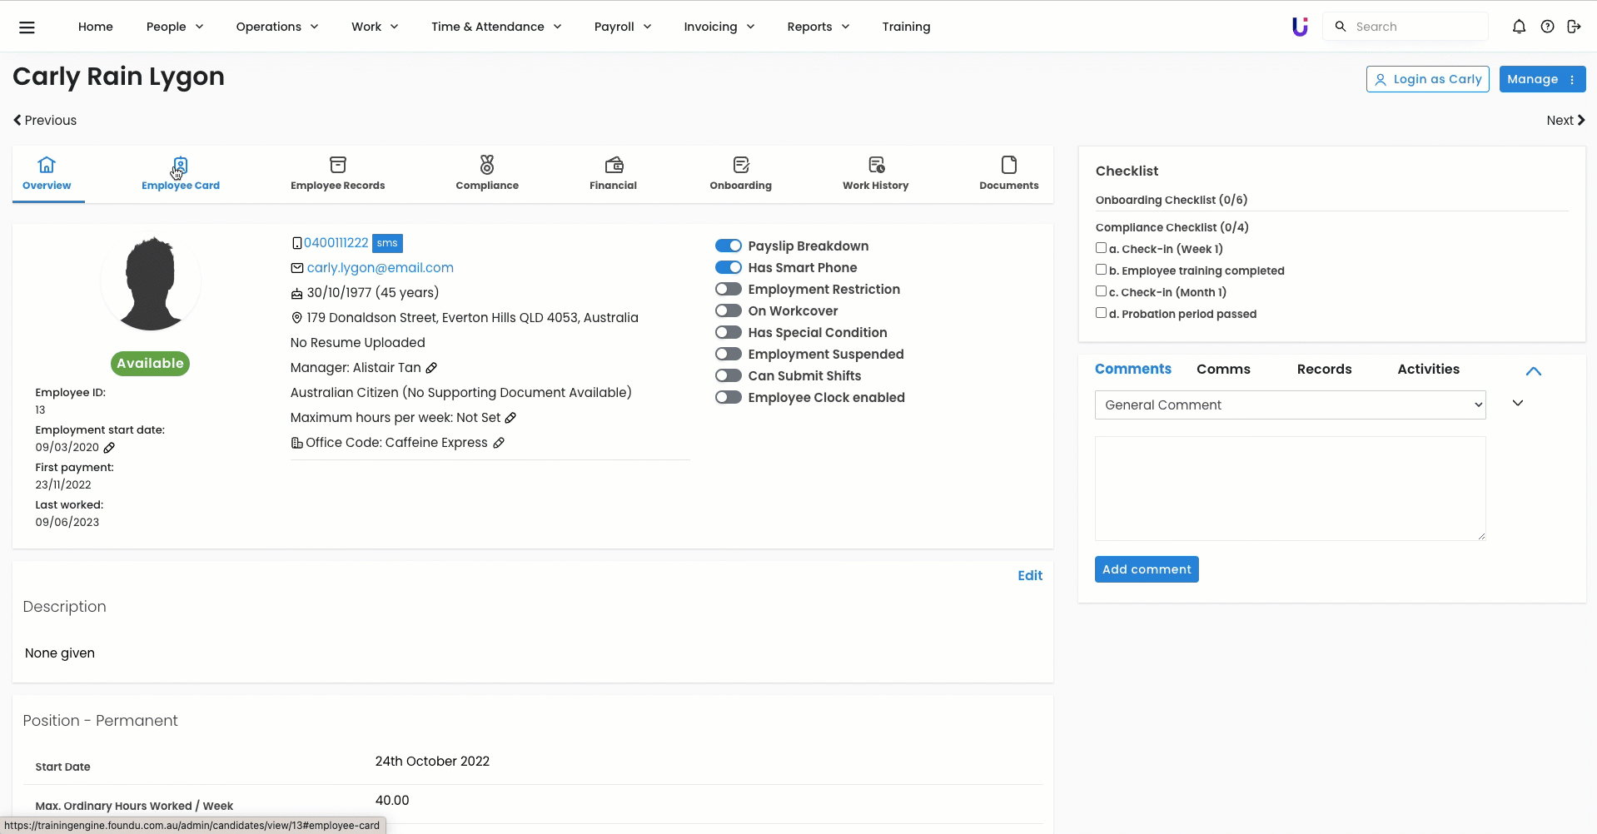Expand the Payroll menu
This screenshot has width=1597, height=834.
coord(622,27)
